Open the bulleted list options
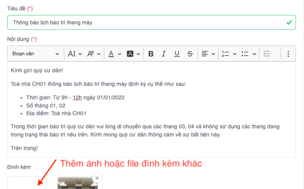Image resolution: width=304 pixels, height=189 pixels. click(249, 54)
